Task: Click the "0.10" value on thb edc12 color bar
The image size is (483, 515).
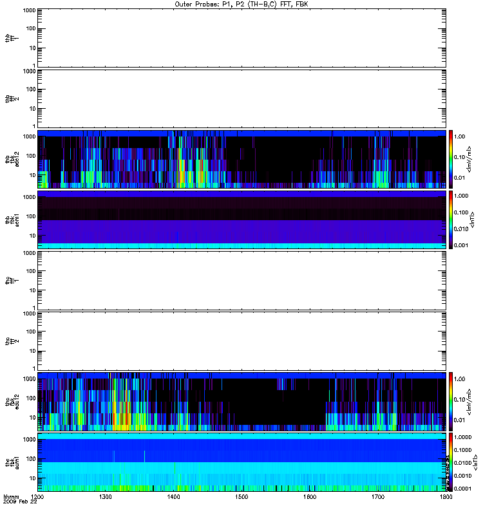Action: point(459,157)
